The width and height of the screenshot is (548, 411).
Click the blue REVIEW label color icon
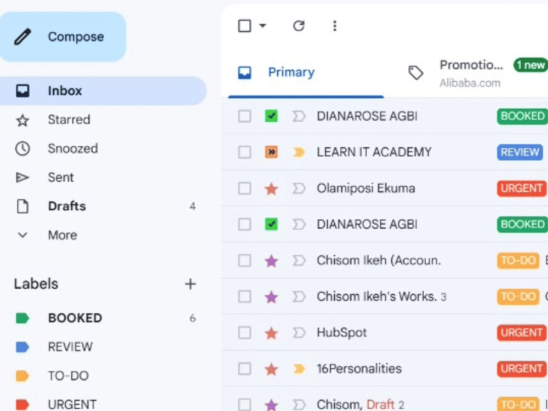point(22,347)
